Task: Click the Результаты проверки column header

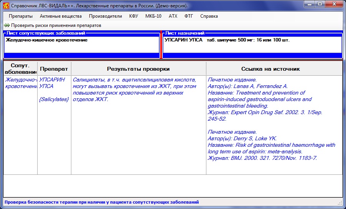Action: [x=138, y=69]
